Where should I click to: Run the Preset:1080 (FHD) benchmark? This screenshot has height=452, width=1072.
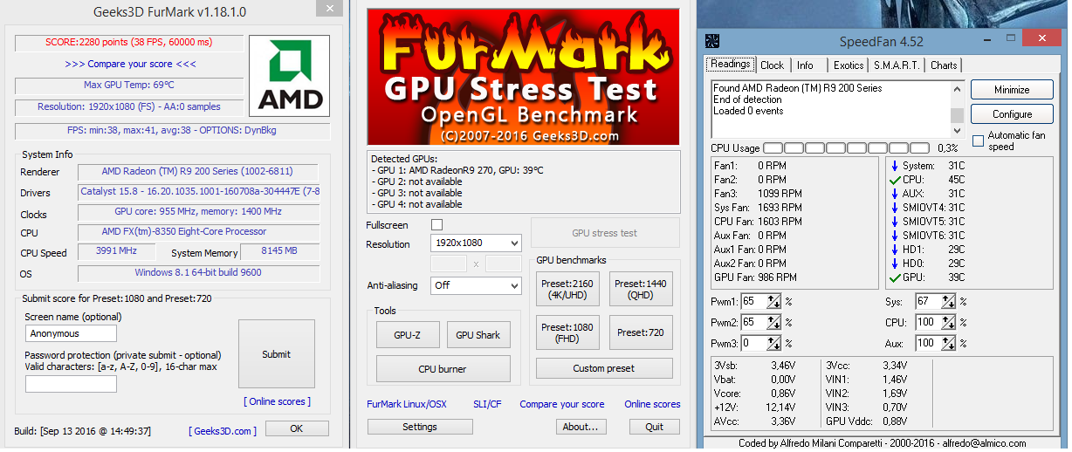click(x=567, y=332)
